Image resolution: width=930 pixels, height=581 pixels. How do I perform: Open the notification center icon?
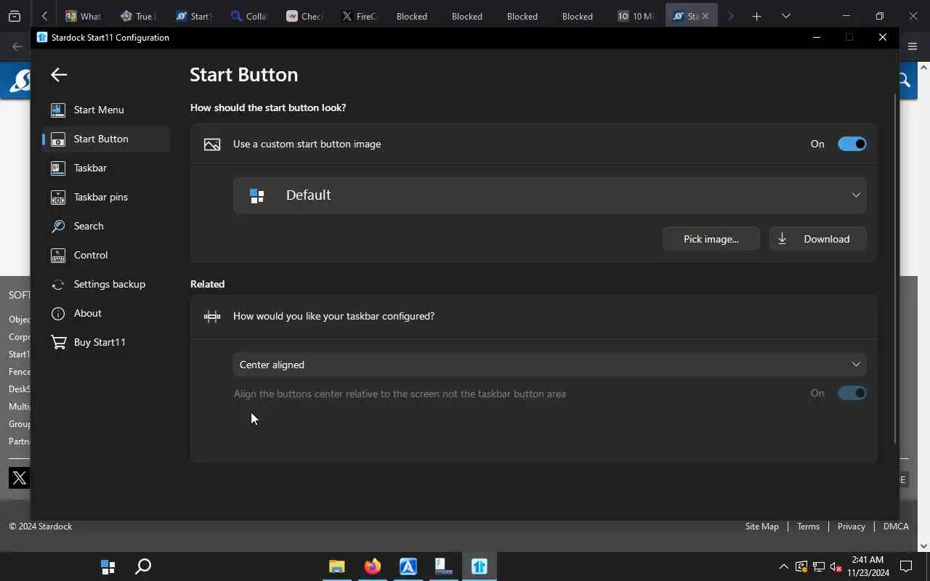pos(906,566)
